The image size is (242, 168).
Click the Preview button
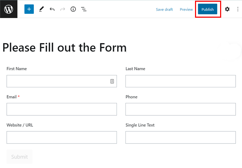pos(186,10)
